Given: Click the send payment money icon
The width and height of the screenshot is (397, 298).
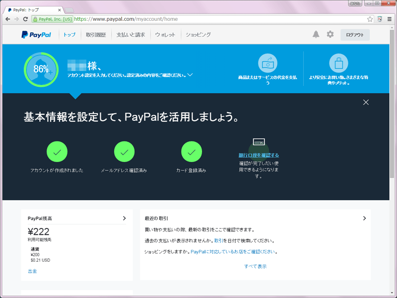Looking at the screenshot, I should [267, 63].
